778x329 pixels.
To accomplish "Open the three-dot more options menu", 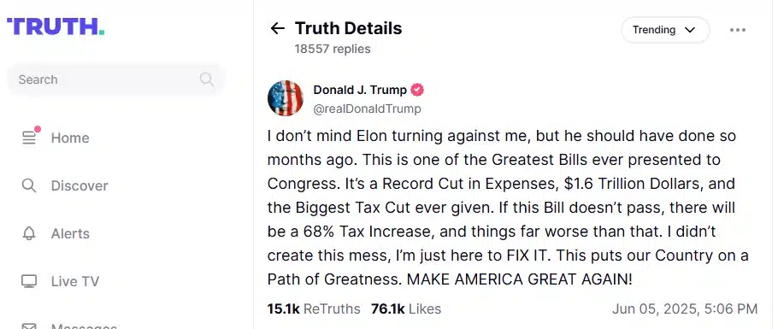I will [x=738, y=30].
